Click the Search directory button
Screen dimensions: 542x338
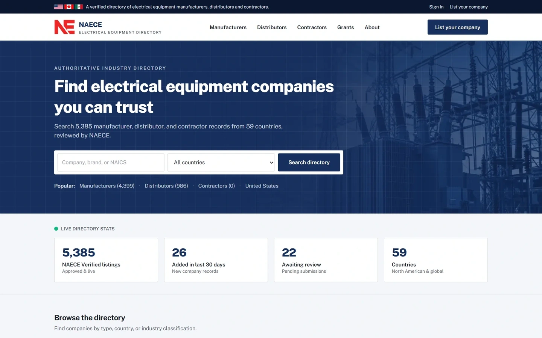coord(309,162)
